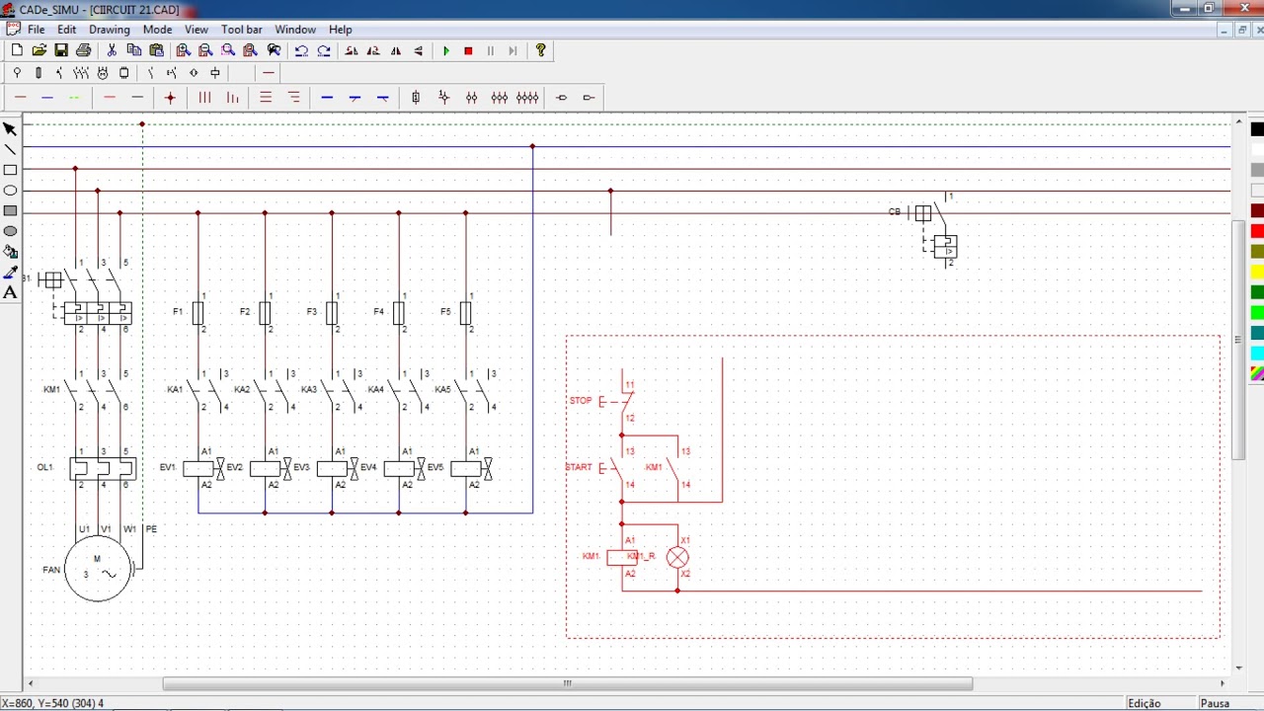The image size is (1264, 711).
Task: Click the horizontal scrollbar right arrow
Action: click(1223, 683)
